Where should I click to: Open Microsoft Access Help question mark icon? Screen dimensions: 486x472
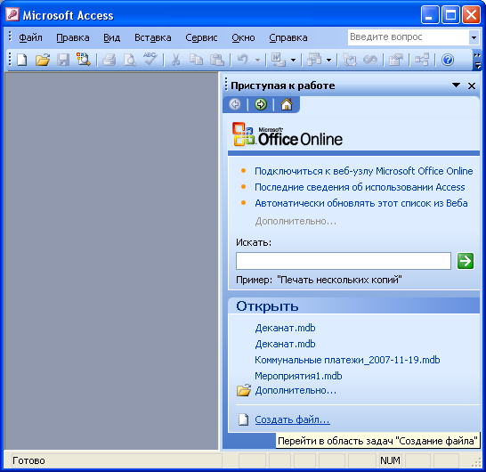pos(448,60)
